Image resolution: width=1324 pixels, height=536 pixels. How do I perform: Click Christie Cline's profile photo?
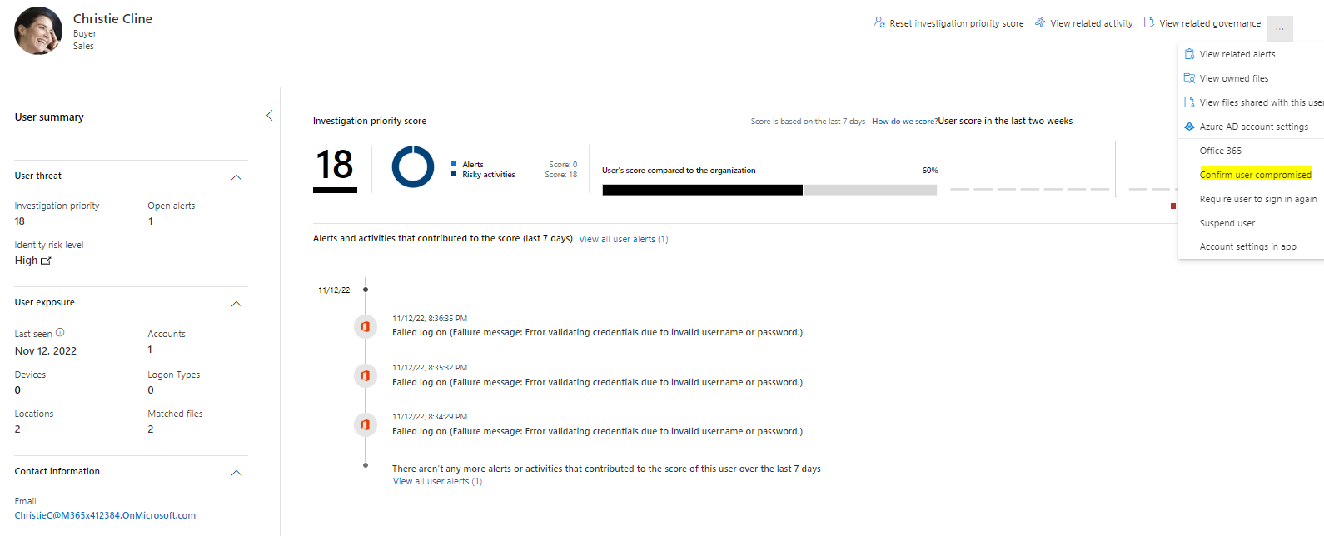coord(38,31)
